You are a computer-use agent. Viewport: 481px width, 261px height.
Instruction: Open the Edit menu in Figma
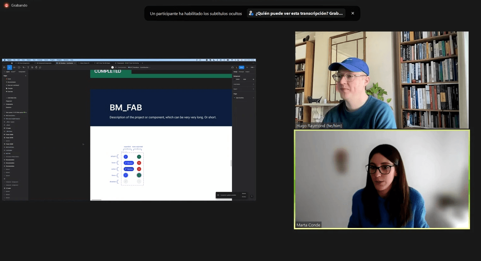click(19, 60)
